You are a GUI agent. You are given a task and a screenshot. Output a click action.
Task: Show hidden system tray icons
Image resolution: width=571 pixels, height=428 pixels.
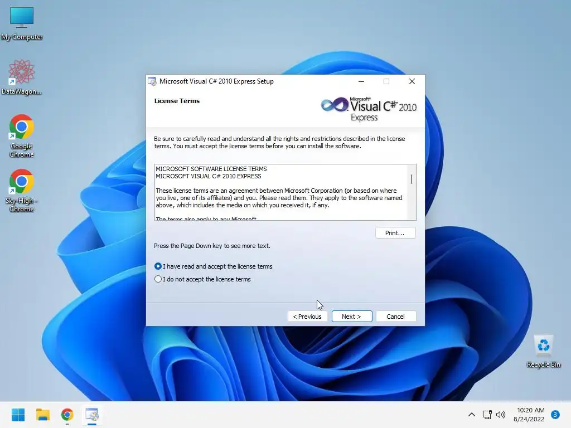point(472,415)
